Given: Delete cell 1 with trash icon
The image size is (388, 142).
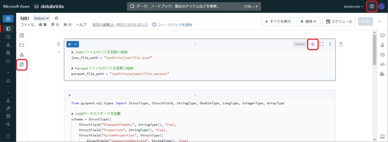Looking at the screenshot, I should click(x=341, y=44).
